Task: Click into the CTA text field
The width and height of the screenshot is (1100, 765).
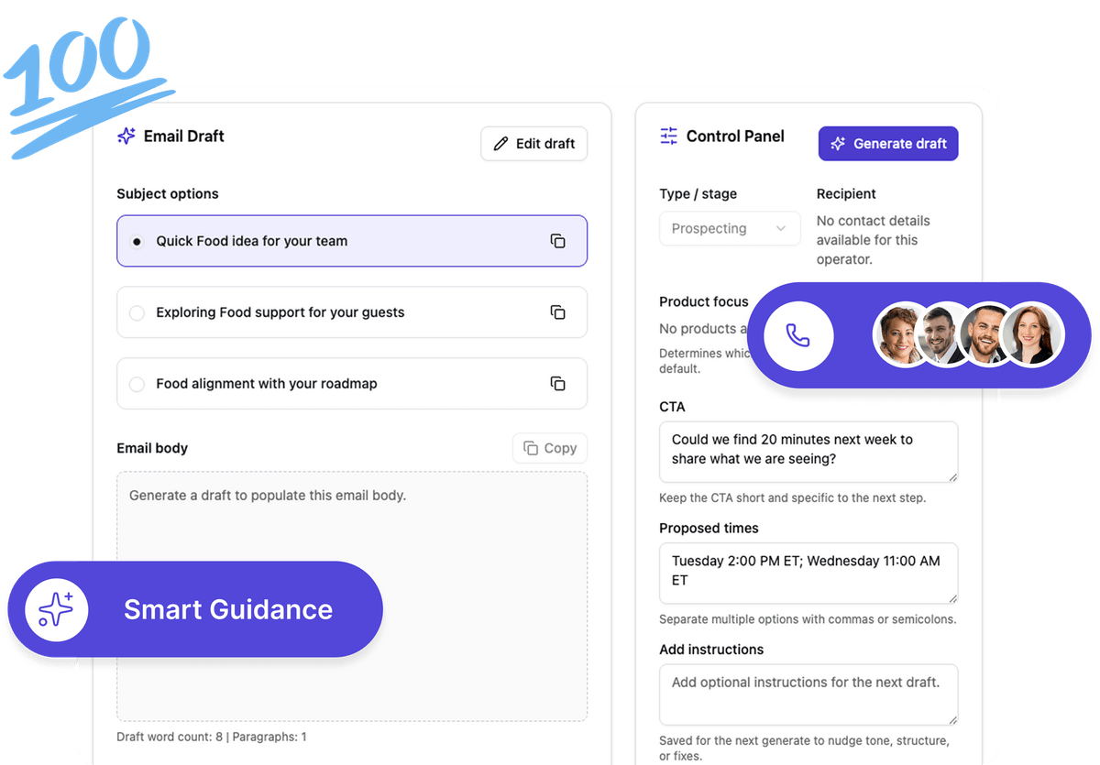Action: [808, 451]
